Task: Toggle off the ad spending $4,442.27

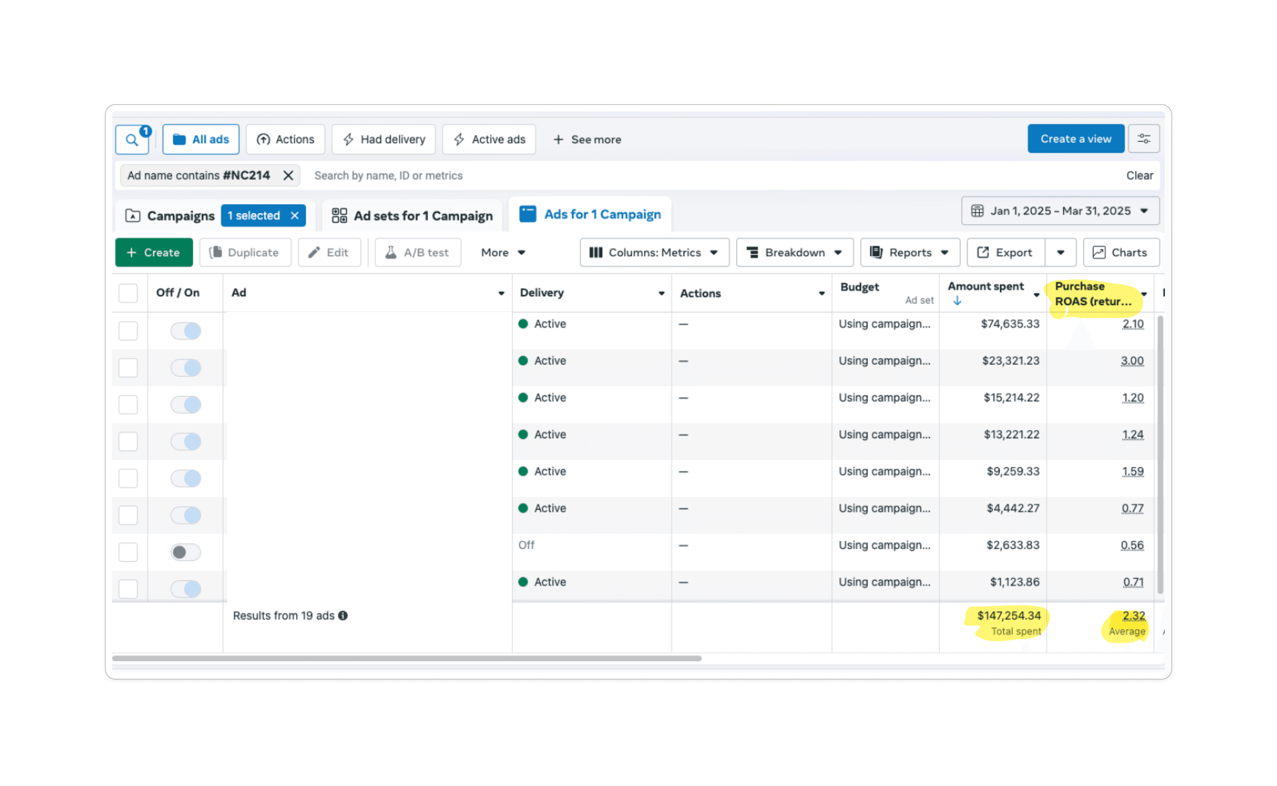Action: tap(185, 515)
